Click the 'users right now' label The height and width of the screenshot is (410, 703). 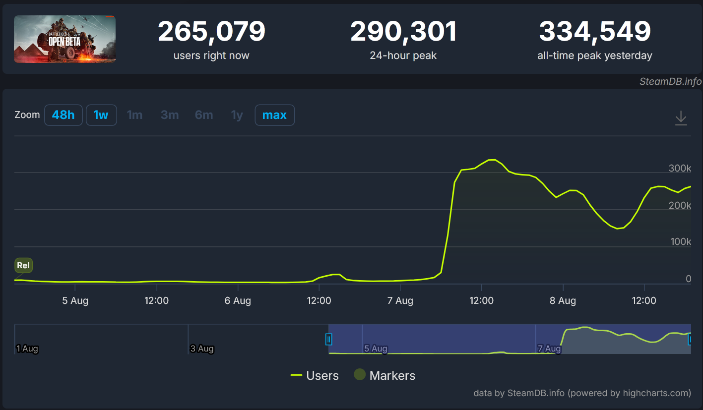(211, 56)
